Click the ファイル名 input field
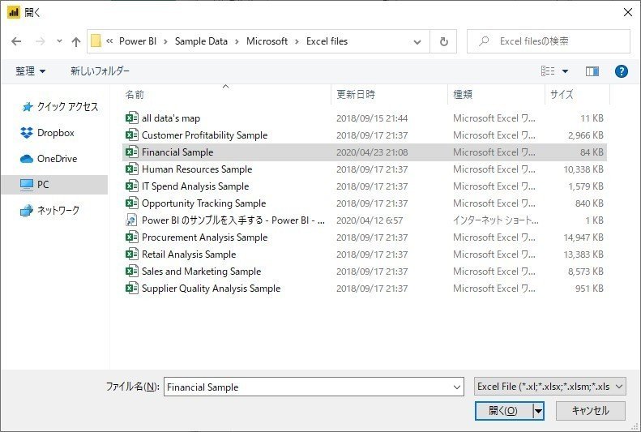 tap(314, 387)
